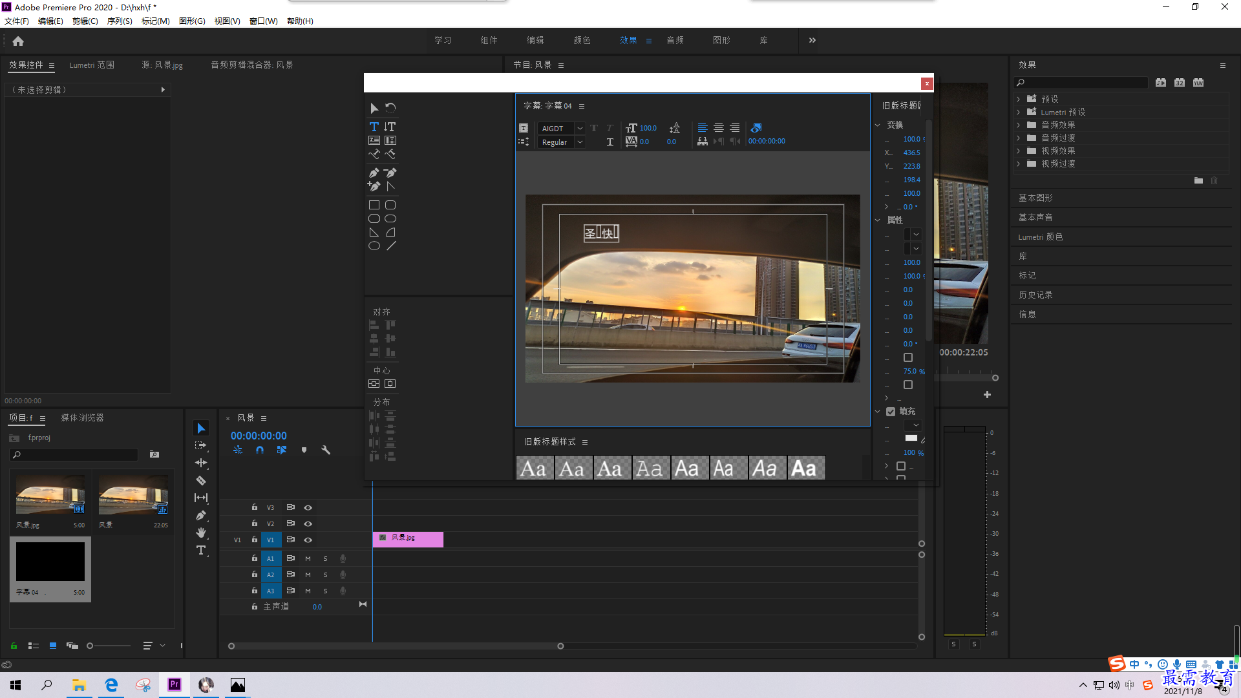Open the 序列(S) menu
This screenshot has height=698, width=1241.
[120, 21]
